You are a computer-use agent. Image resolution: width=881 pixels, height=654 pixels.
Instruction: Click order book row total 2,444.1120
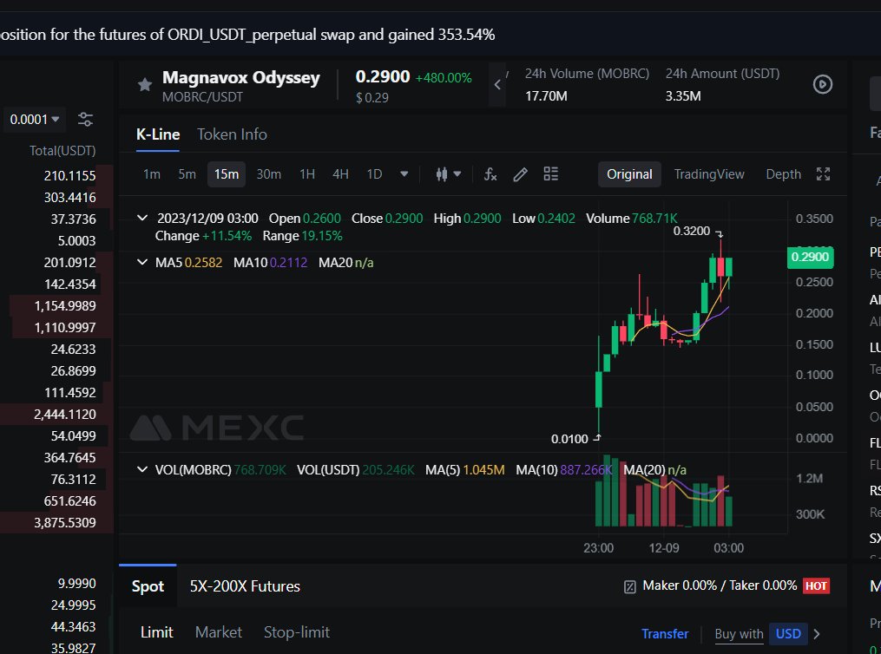[56, 415]
